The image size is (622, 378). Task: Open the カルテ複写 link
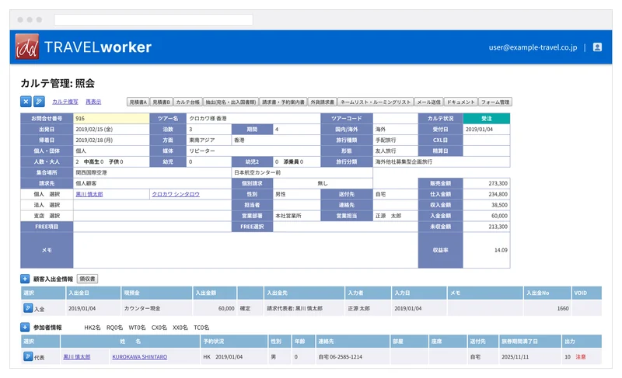(65, 102)
